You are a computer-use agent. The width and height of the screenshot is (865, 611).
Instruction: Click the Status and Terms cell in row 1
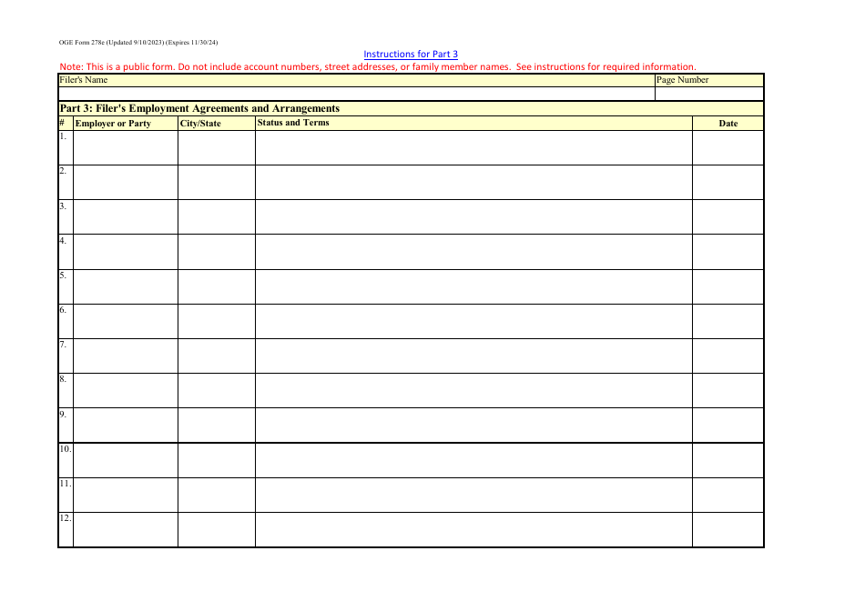tap(473, 145)
